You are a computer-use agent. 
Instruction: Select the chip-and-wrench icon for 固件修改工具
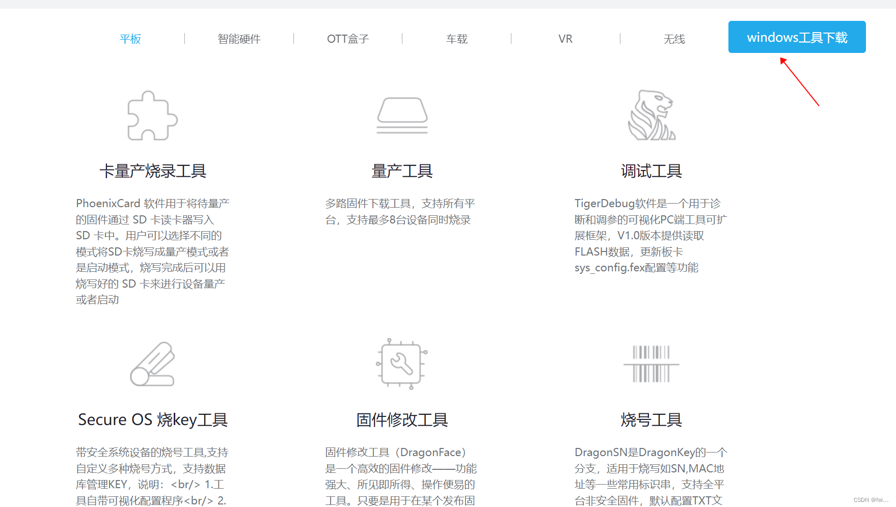click(402, 364)
